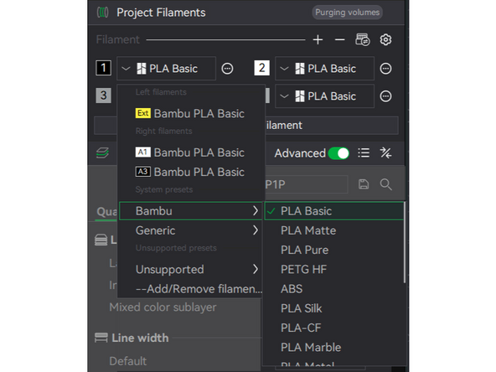Open the Purging volumes settings
Image resolution: width=496 pixels, height=372 pixels.
pos(347,13)
